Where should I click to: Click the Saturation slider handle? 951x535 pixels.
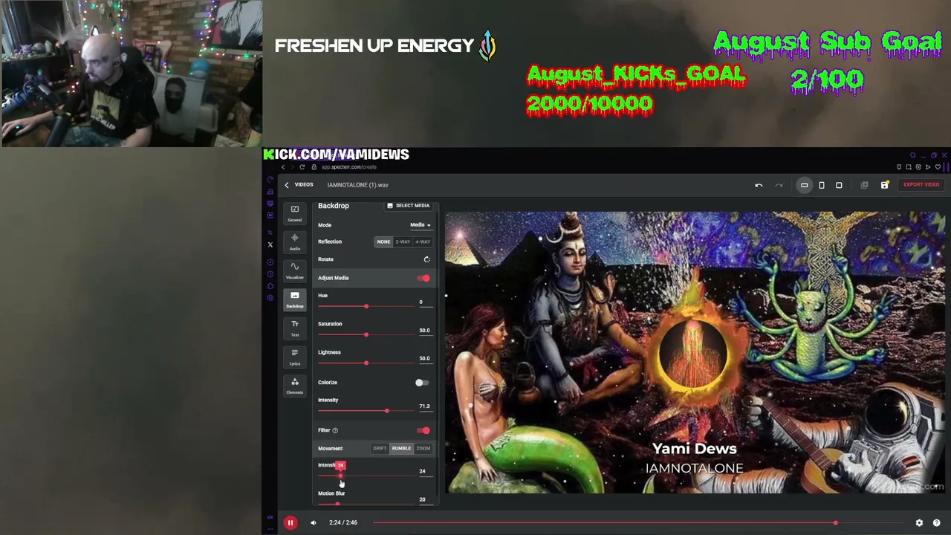coord(366,334)
